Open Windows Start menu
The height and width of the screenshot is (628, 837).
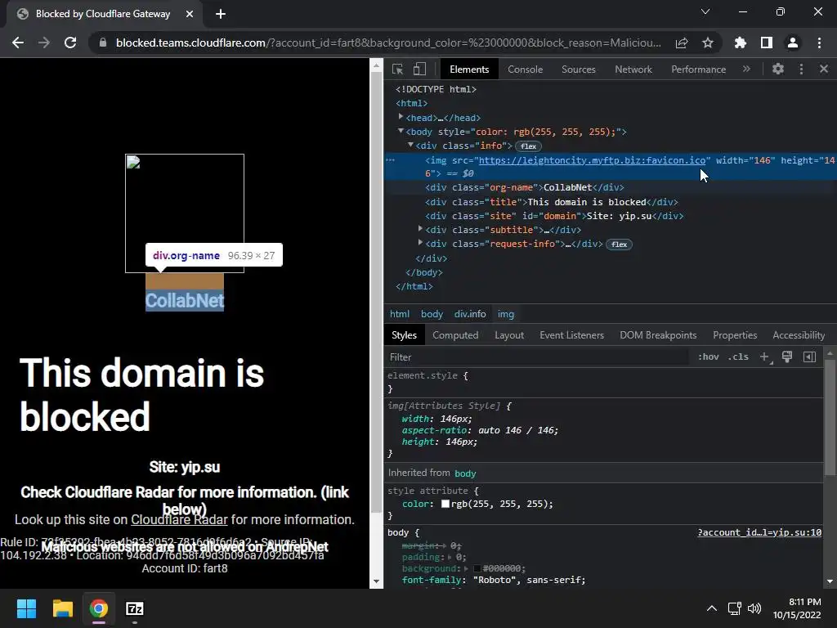coord(26,608)
